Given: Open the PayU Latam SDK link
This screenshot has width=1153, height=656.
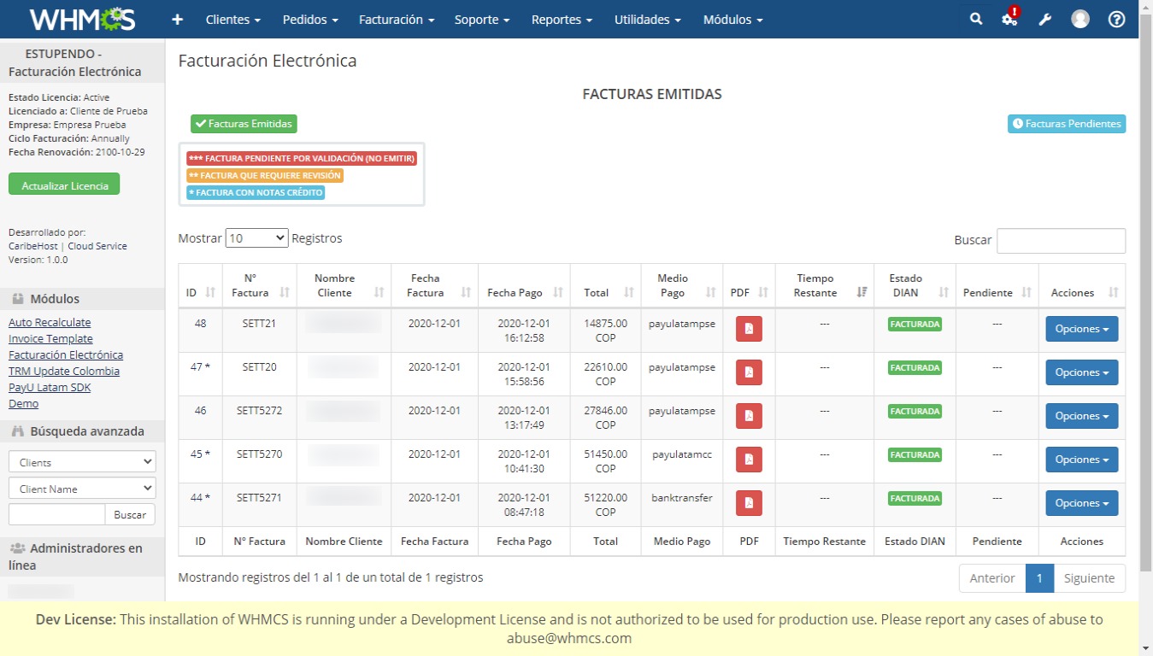Looking at the screenshot, I should pyautogui.click(x=50, y=387).
